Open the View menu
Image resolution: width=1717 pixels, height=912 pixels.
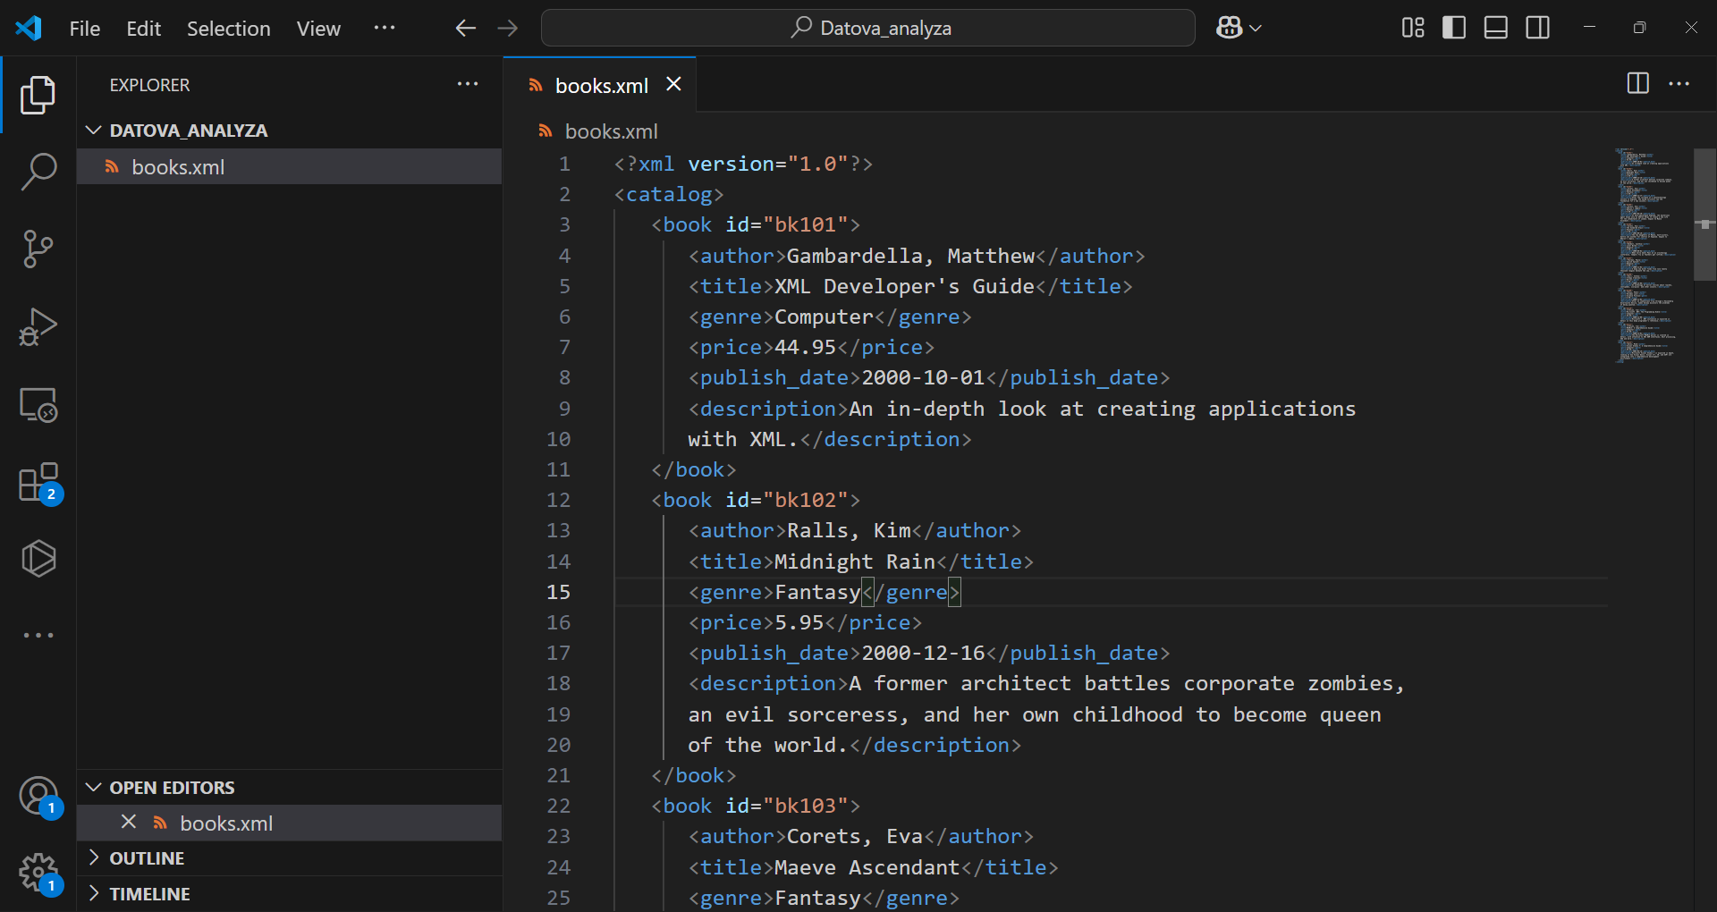[x=318, y=29]
